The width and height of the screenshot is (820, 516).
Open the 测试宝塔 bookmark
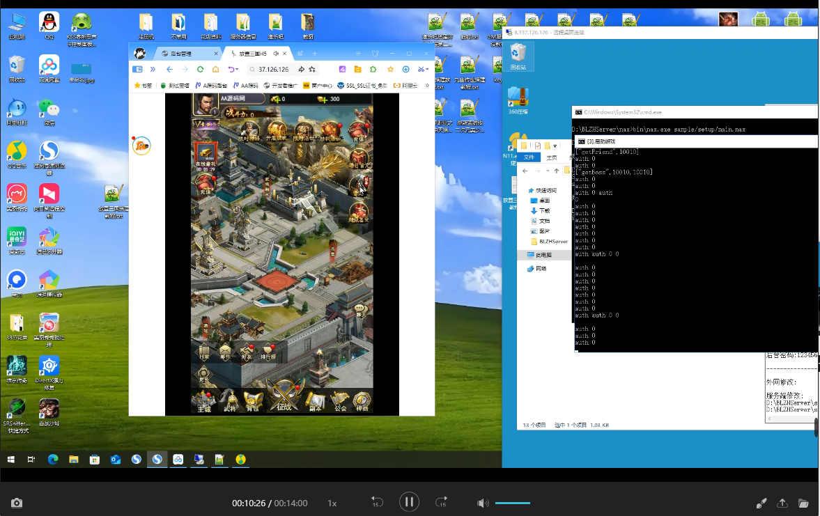(x=175, y=85)
